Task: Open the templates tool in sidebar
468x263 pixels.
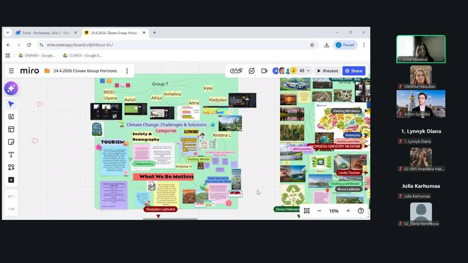Action: [x=11, y=129]
